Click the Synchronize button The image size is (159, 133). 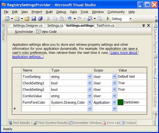coord(24,32)
